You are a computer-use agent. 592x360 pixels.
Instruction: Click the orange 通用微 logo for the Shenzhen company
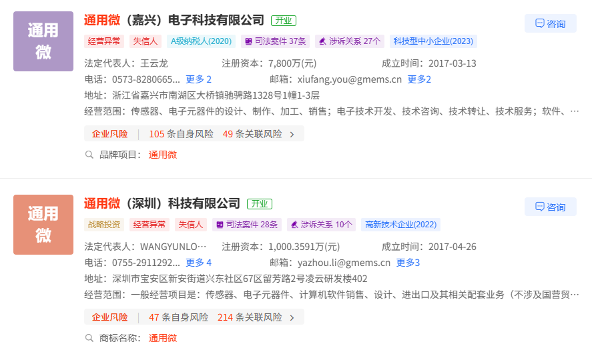(43, 225)
